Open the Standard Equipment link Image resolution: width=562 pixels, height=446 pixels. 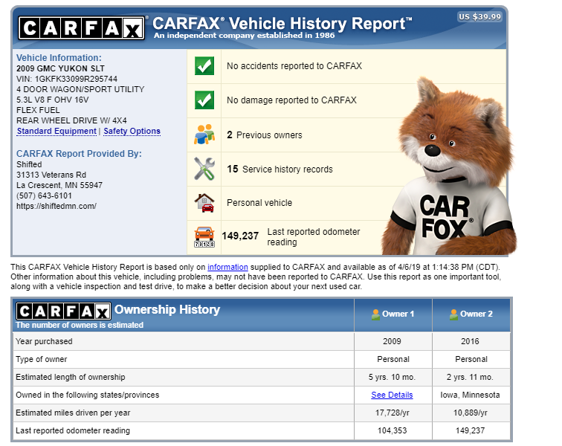[x=56, y=132]
